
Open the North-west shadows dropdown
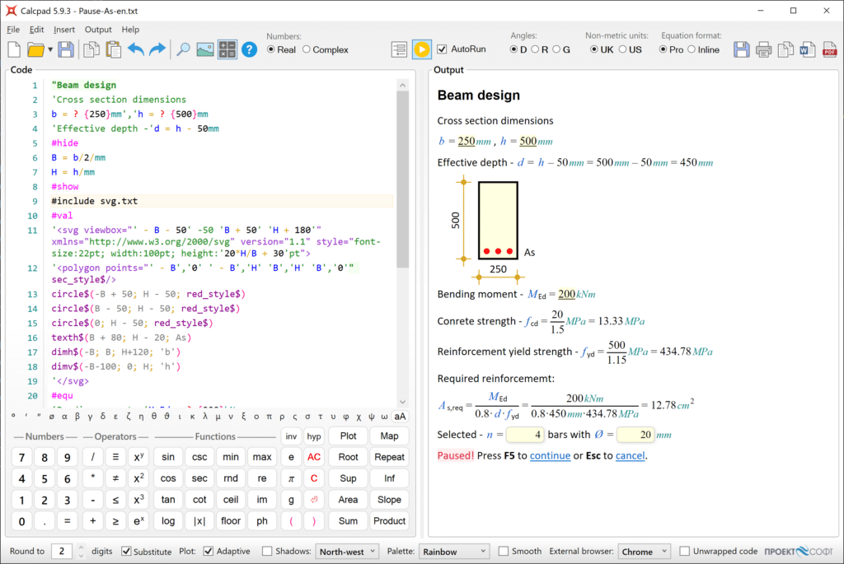click(x=347, y=551)
